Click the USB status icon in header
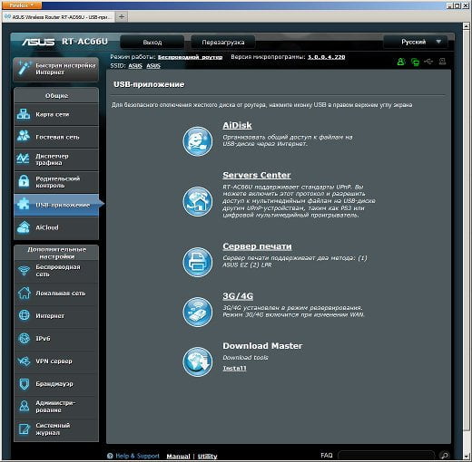Image resolution: width=472 pixels, height=462 pixels. coord(428,62)
